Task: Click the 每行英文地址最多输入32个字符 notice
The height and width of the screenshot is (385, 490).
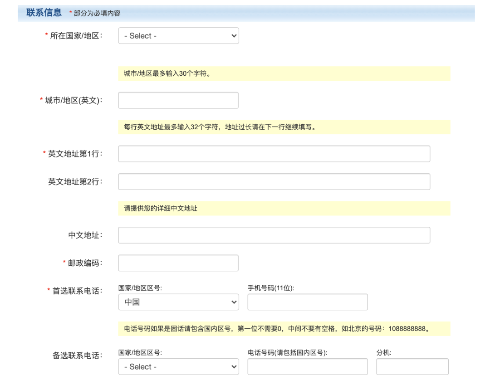Action: 284,127
